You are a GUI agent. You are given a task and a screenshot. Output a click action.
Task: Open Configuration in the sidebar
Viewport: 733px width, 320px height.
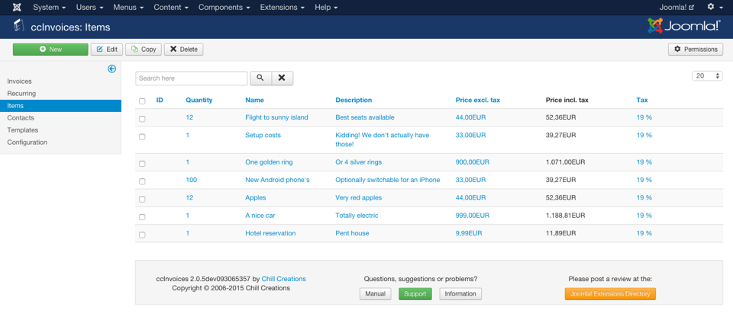[27, 142]
